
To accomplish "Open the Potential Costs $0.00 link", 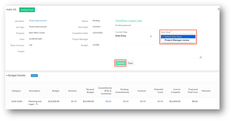I will coord(160,101).
